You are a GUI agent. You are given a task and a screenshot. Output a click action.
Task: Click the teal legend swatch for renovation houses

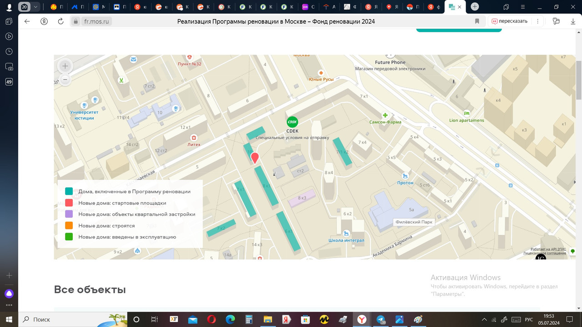pos(69,191)
